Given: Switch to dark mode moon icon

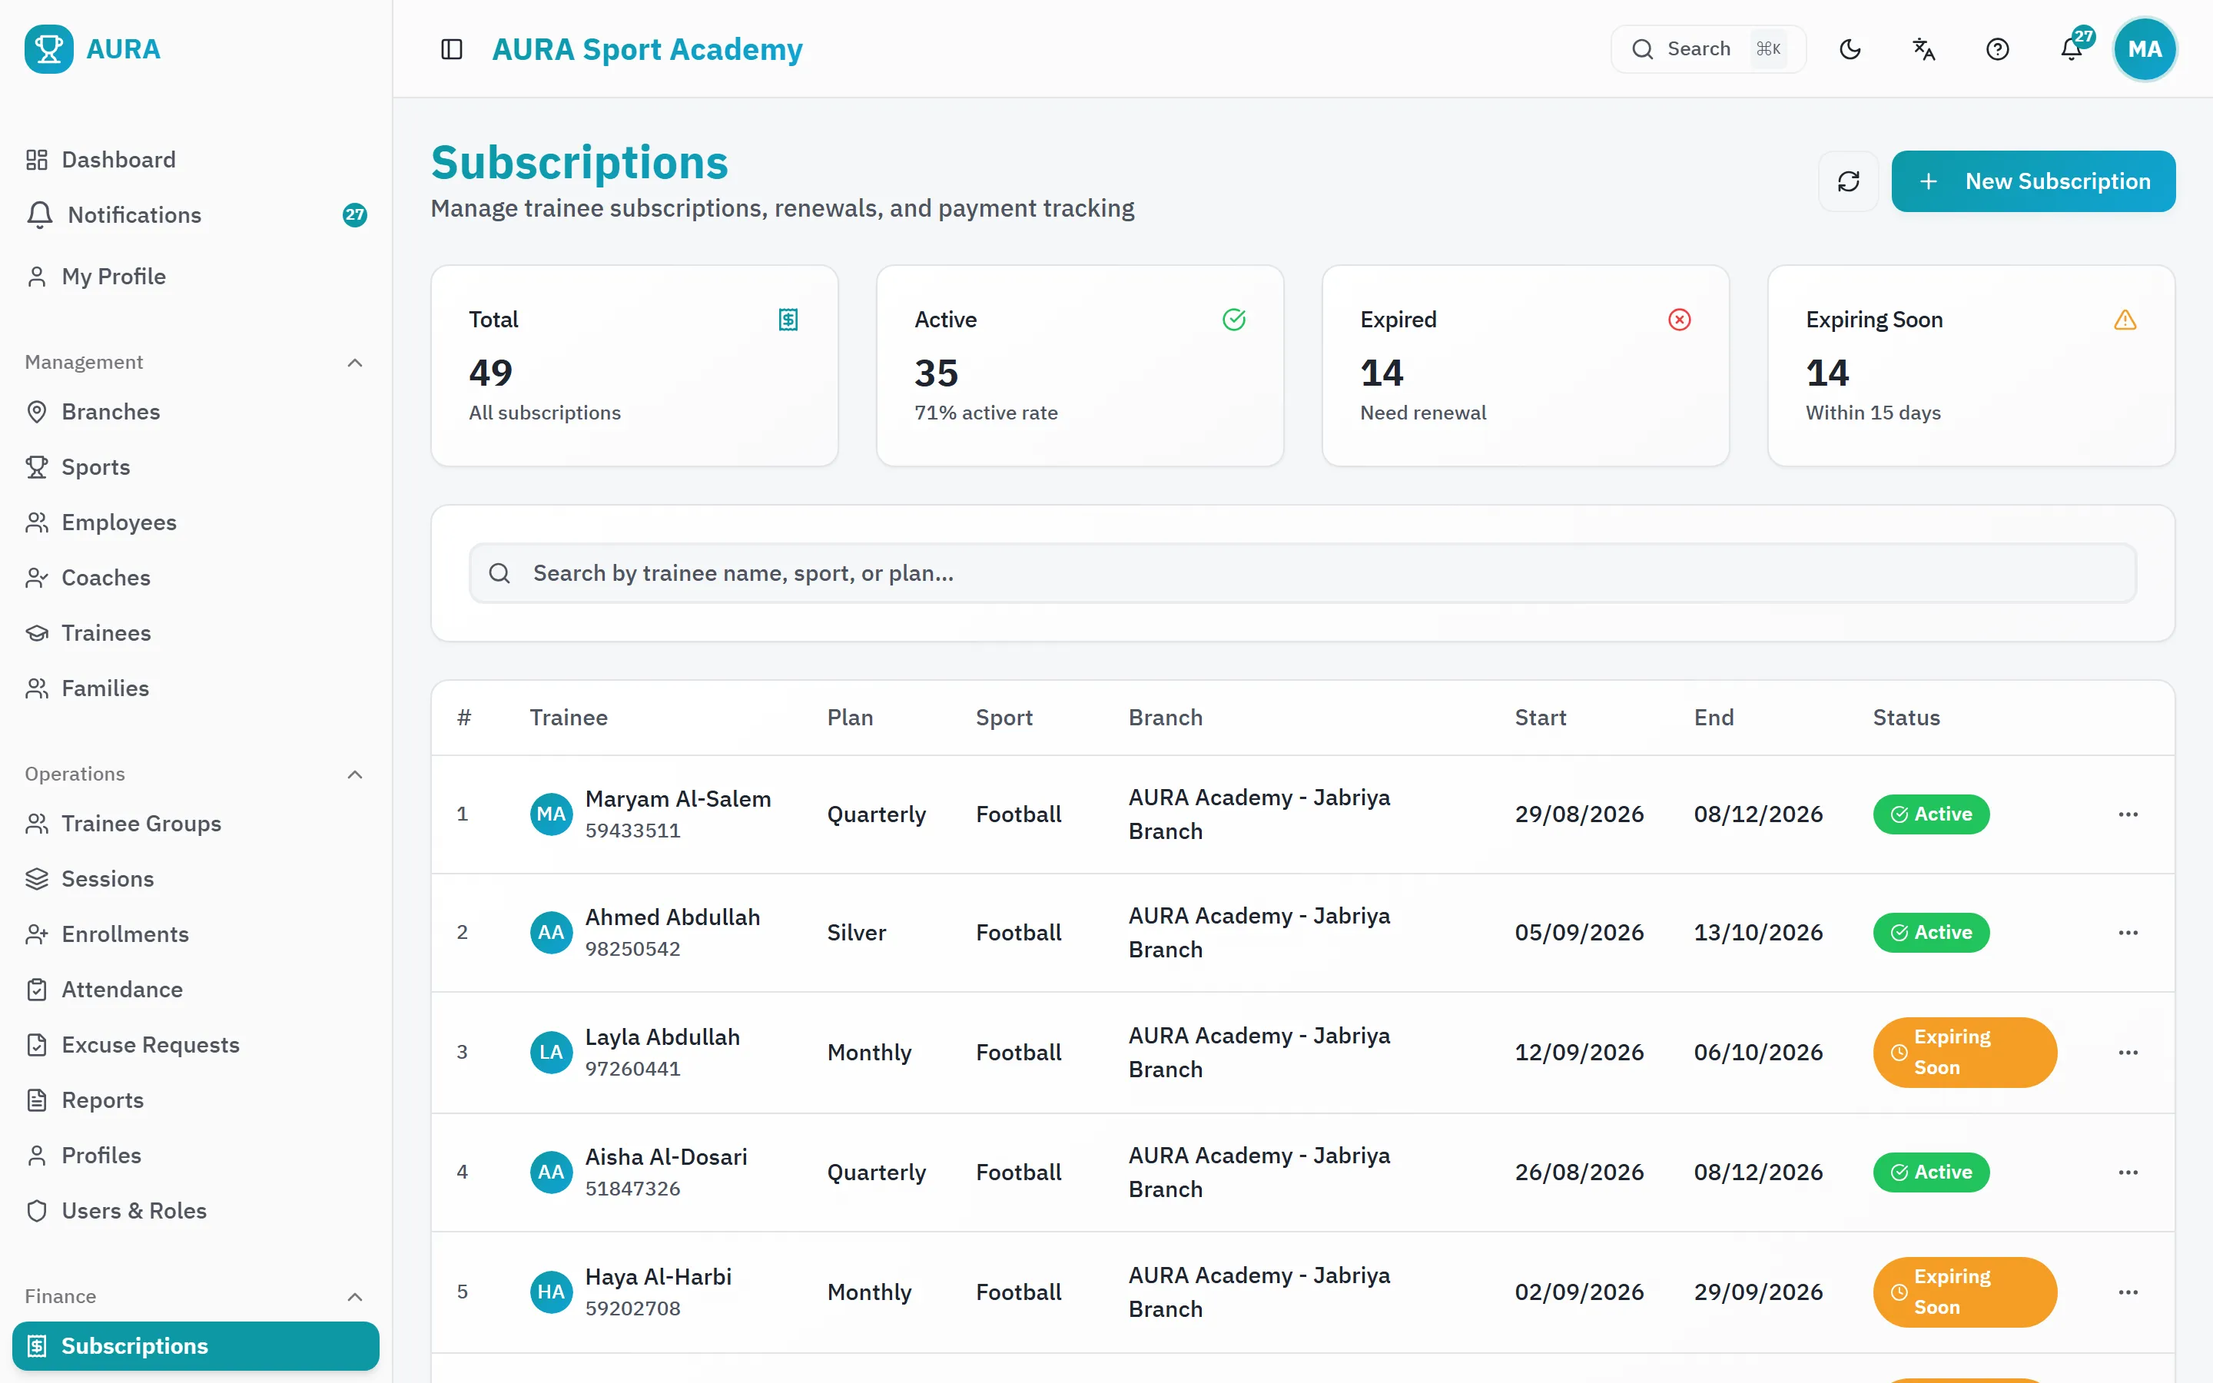Looking at the screenshot, I should click(x=1850, y=49).
